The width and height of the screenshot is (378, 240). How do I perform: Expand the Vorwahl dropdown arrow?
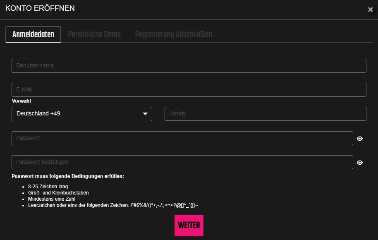point(145,114)
